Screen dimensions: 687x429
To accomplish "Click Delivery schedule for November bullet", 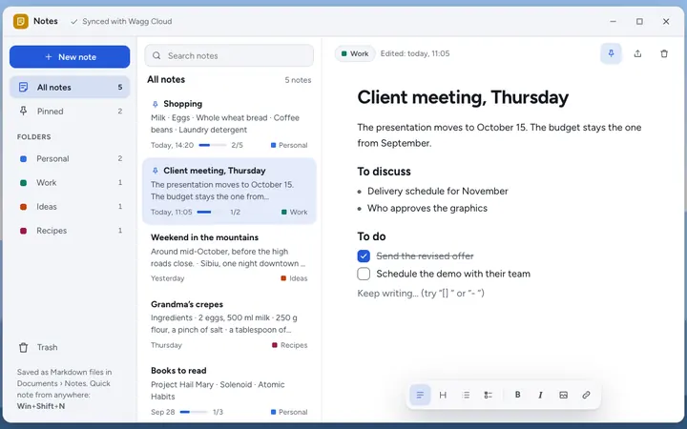I will pyautogui.click(x=437, y=191).
